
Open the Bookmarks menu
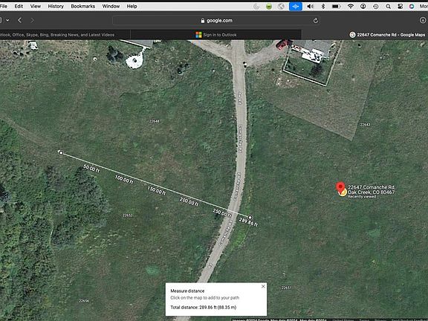tap(83, 6)
